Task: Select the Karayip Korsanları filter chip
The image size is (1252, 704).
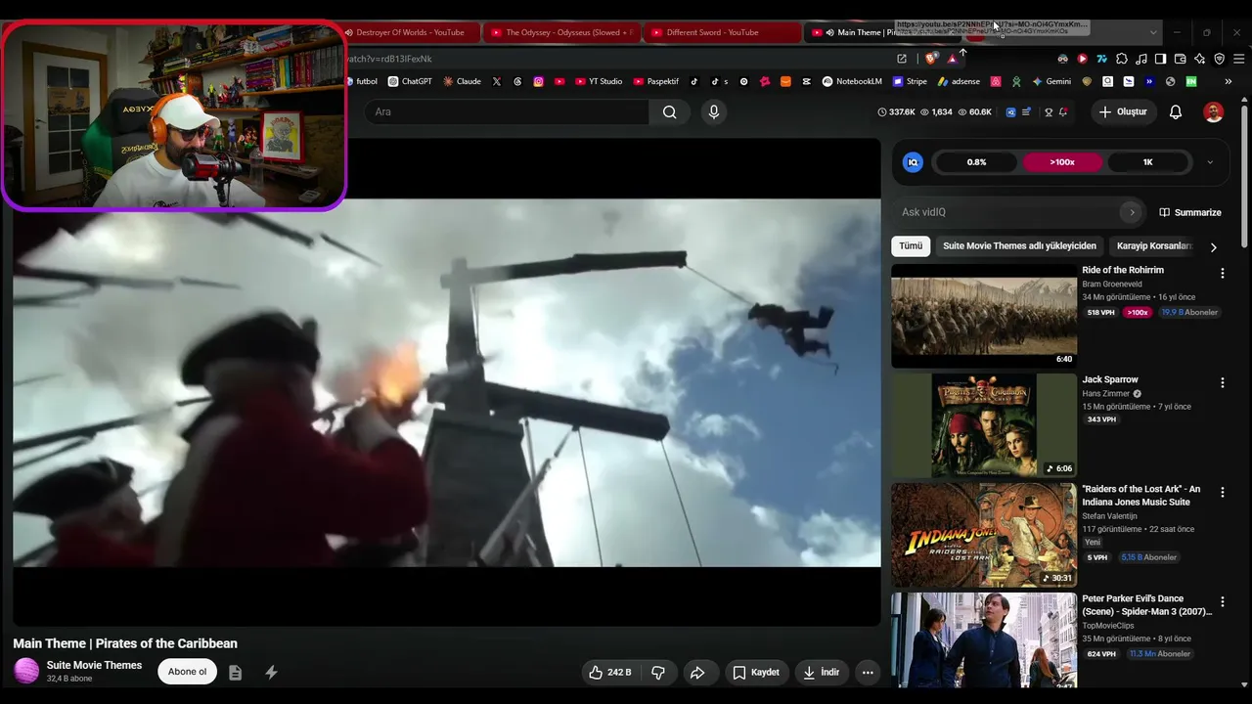Action: (1154, 246)
